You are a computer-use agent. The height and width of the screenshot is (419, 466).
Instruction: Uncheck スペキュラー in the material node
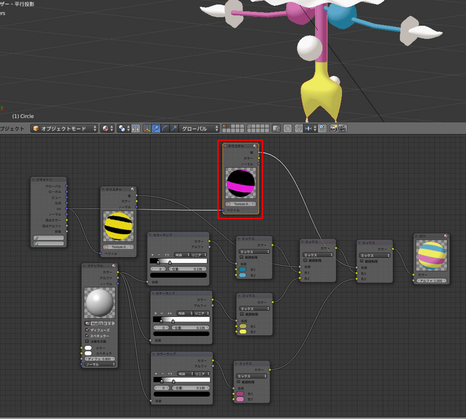(x=87, y=336)
